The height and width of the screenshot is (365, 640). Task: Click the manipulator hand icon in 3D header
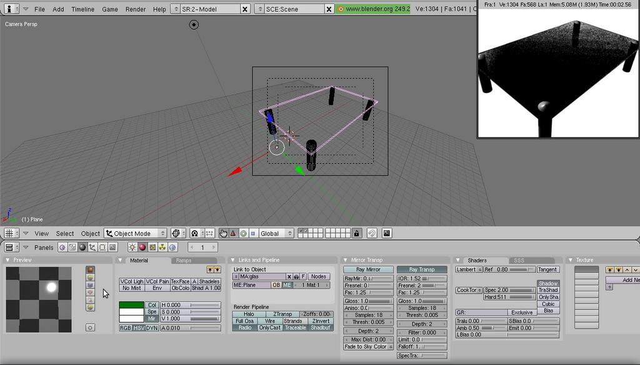coord(223,234)
